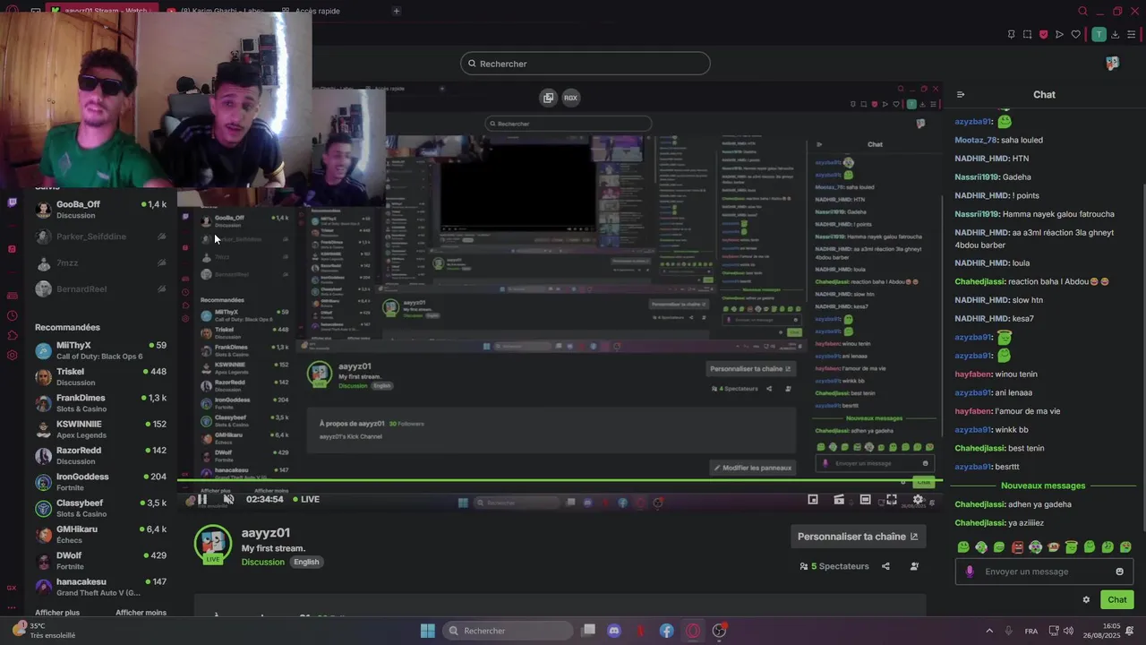The image size is (1146, 645).
Task: Expand list with Afficher plus
Action: [x=57, y=613]
